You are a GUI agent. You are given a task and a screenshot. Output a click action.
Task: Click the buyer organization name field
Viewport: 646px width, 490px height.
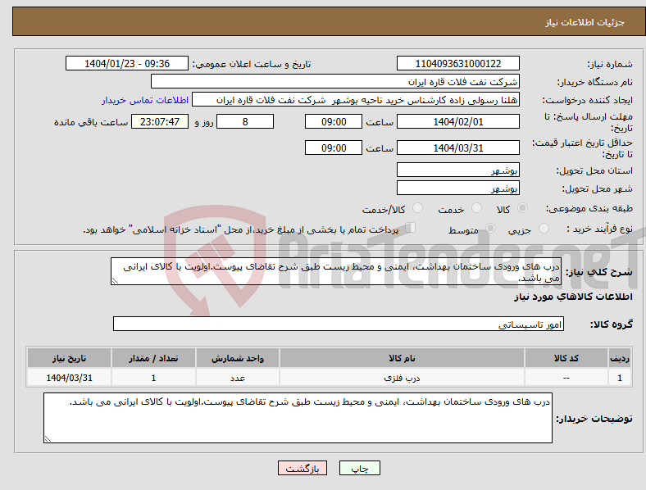coord(335,81)
